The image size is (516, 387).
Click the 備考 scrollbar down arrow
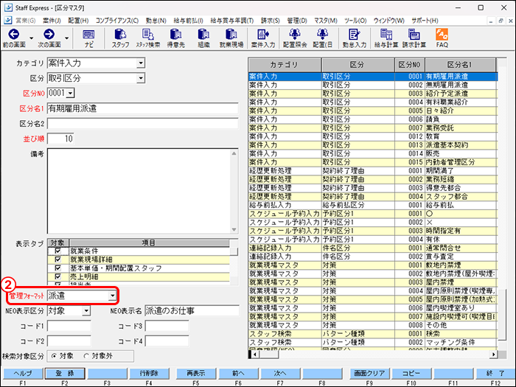click(x=234, y=230)
